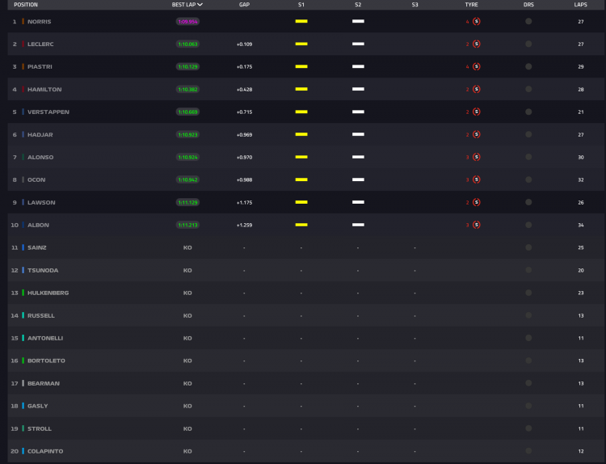This screenshot has height=464, width=606.
Task: Click driver name NORRIS
Action: (x=39, y=22)
